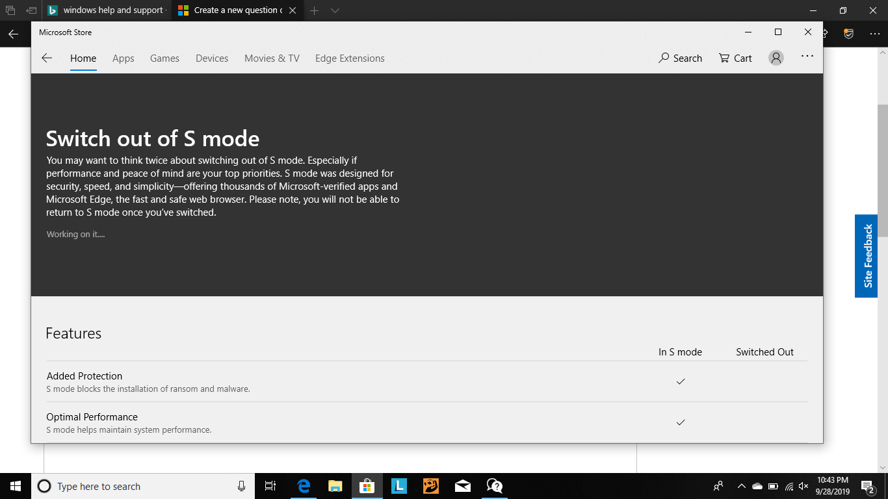The width and height of the screenshot is (888, 499).
Task: Click the 'Type here to search' box
Action: (x=142, y=486)
